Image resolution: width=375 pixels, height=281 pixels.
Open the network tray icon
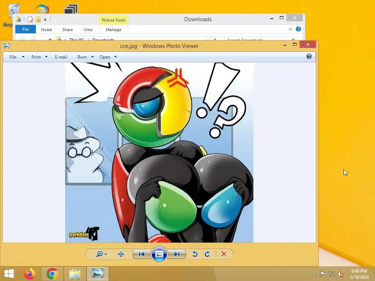click(x=332, y=274)
